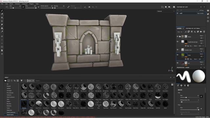
Task: Open Display settings icon on right dock
Action: pos(208,10)
